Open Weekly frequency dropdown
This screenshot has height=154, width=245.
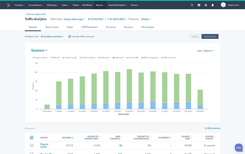pos(146,19)
